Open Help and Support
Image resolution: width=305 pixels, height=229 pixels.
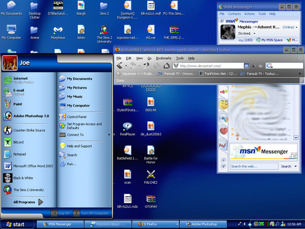coord(76,146)
